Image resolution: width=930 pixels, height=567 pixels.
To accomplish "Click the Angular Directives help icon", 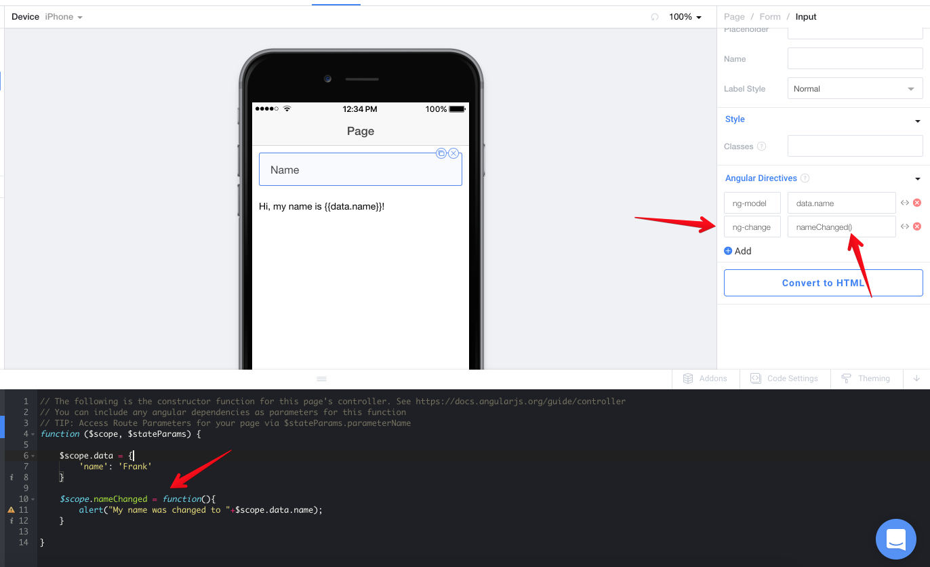I will tap(805, 178).
